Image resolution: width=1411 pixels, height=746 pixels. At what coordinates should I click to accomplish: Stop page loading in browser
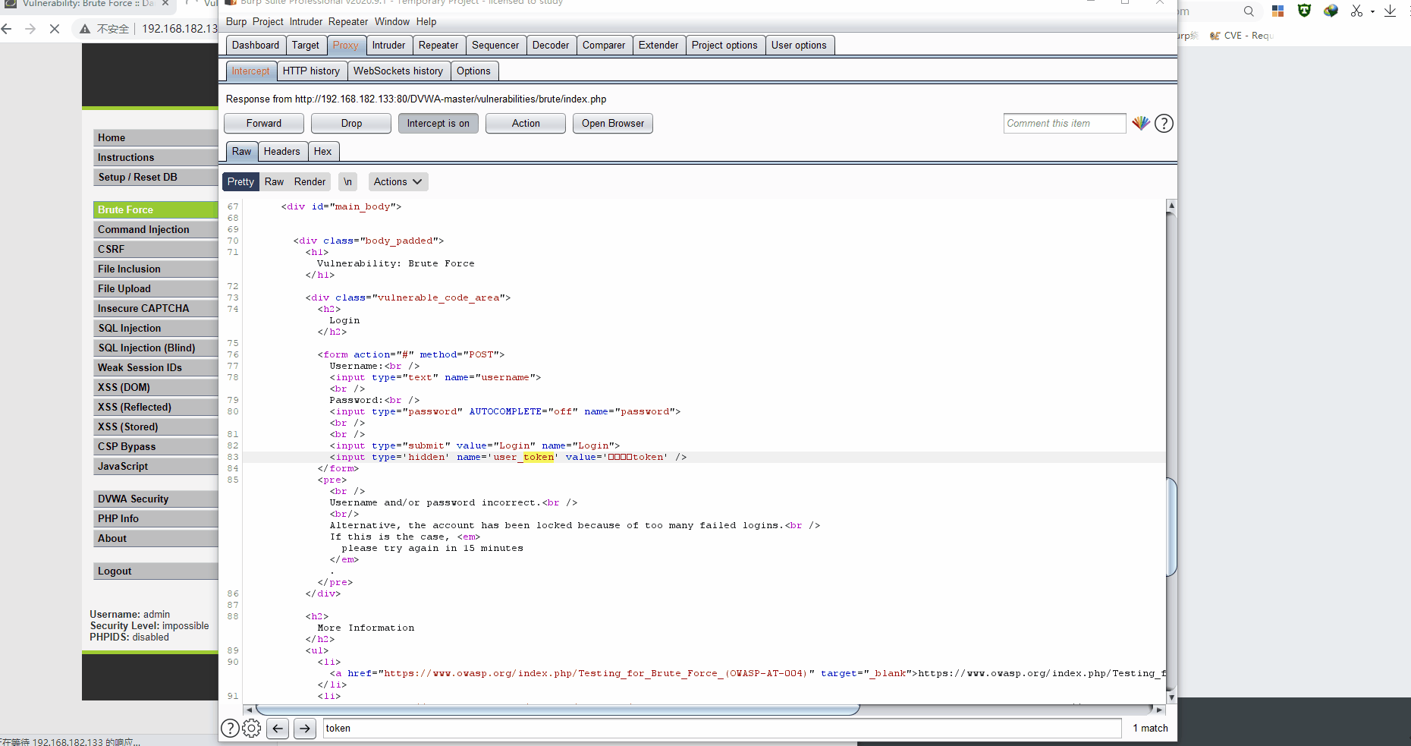54,29
